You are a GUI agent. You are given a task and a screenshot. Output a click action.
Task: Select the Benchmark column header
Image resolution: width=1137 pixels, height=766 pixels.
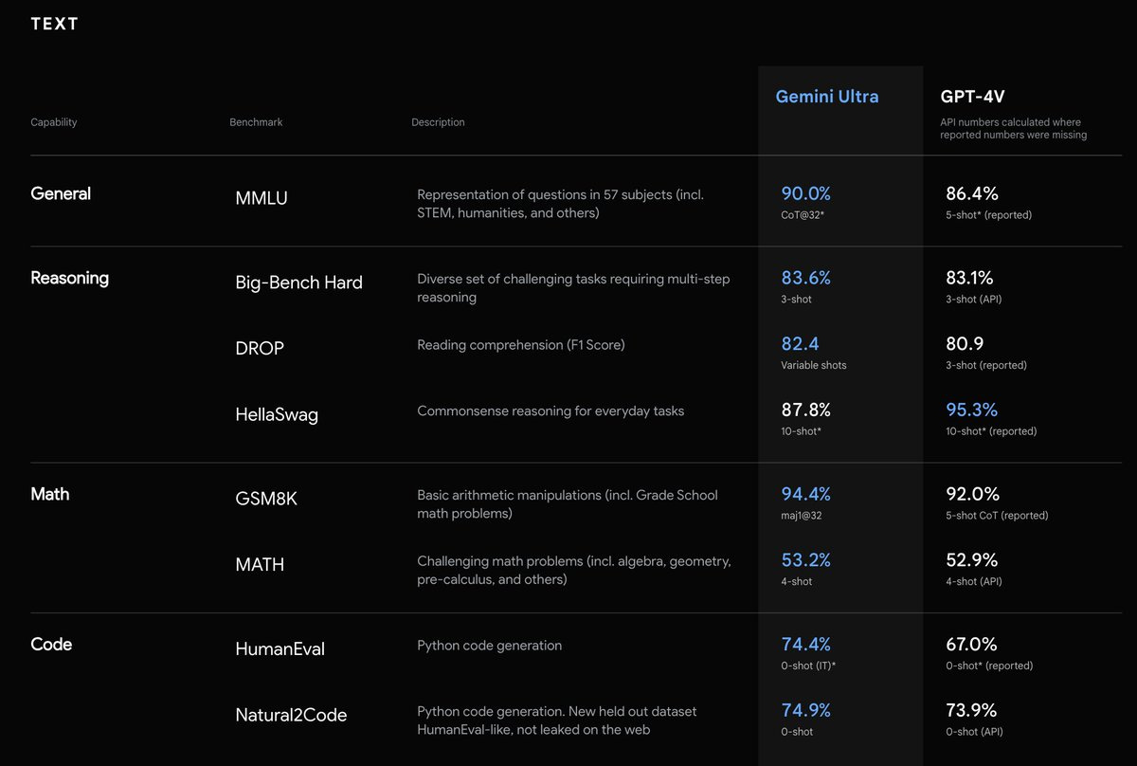(x=256, y=122)
